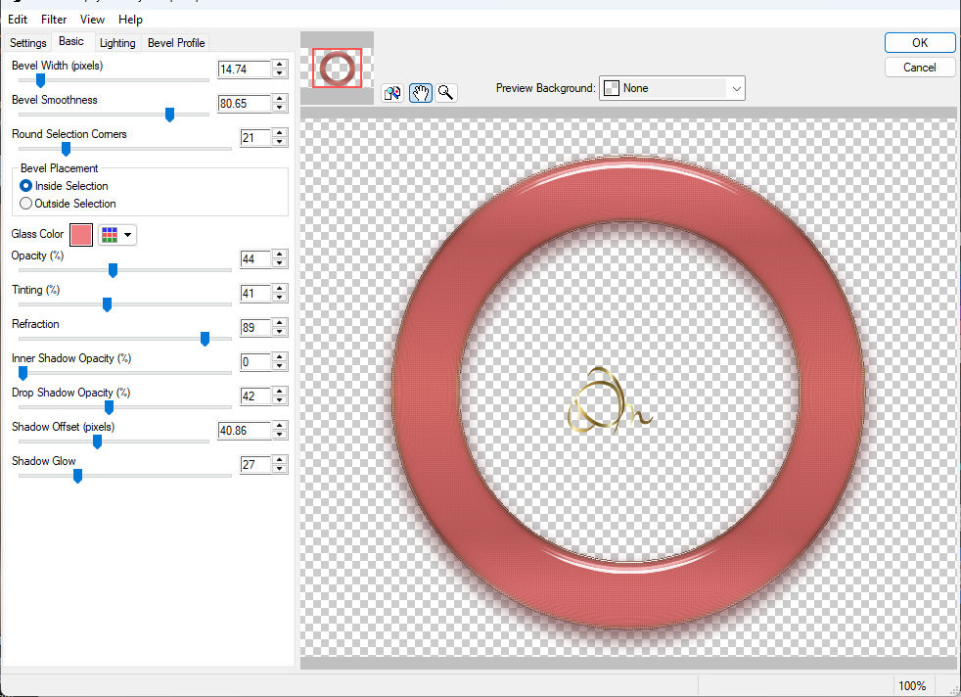Switch to the Lighting tab
The image size is (961, 697).
point(117,43)
